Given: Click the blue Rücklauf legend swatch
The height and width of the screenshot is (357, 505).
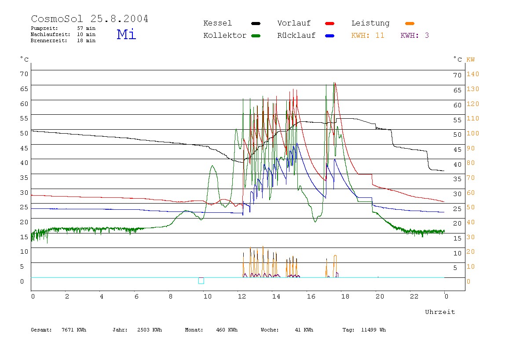Looking at the screenshot, I should 330,36.
